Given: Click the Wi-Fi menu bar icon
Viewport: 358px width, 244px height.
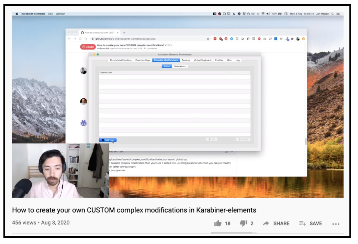Looking at the screenshot, I should [263, 14].
